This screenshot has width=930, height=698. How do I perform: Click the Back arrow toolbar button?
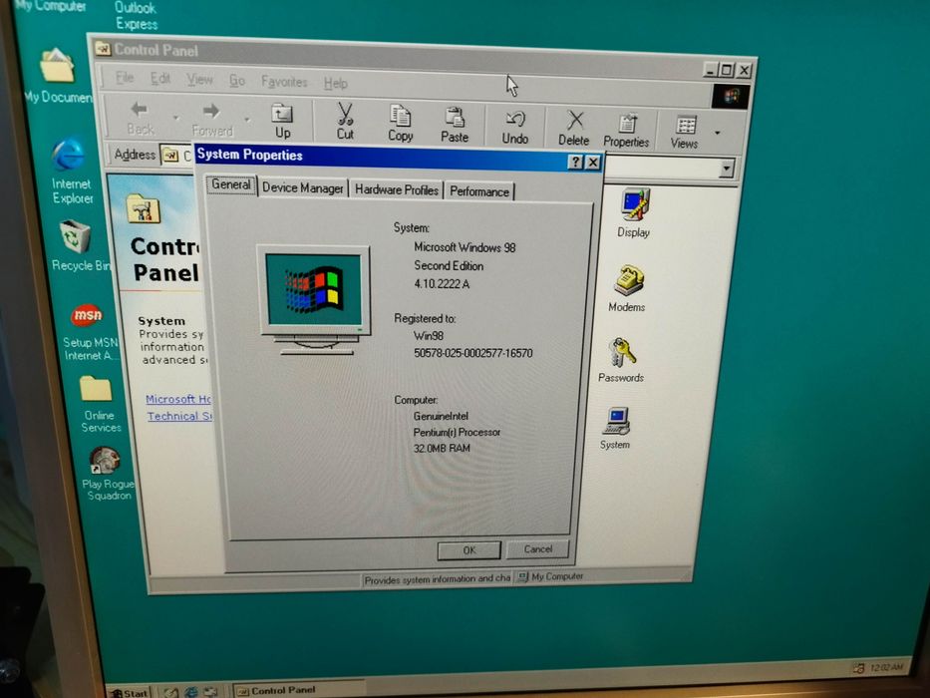click(x=140, y=118)
